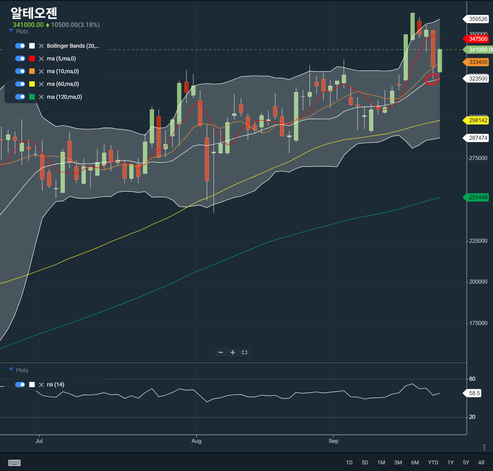Collapse the main chart Plots list
The image size is (493, 471).
point(11,31)
